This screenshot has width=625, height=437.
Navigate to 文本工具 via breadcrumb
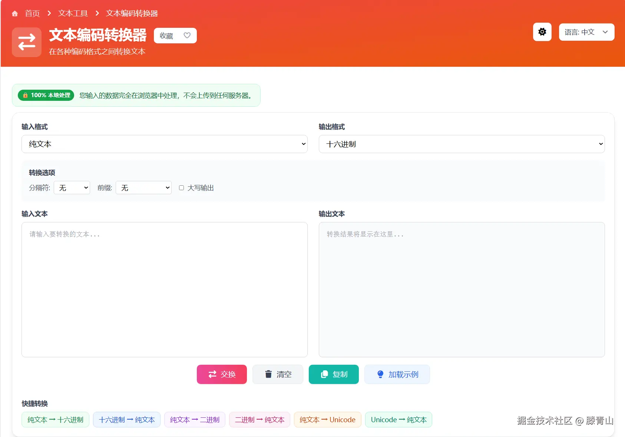click(73, 13)
